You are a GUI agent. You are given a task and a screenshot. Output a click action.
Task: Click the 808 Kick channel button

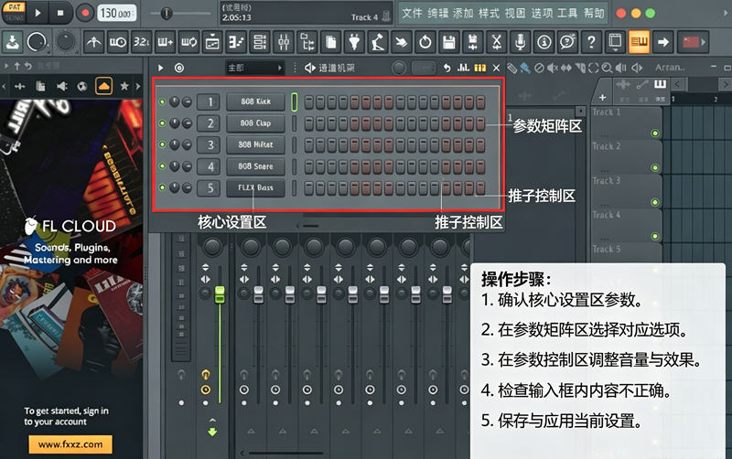[255, 101]
